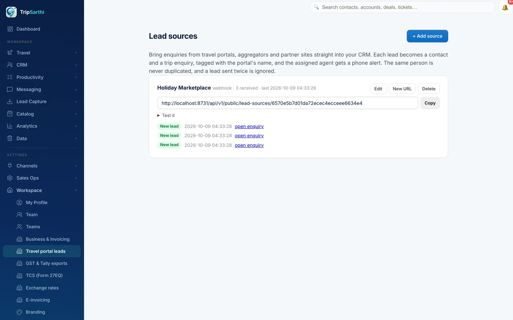Copy the webhook URL
Image resolution: width=513 pixels, height=320 pixels.
(x=430, y=103)
